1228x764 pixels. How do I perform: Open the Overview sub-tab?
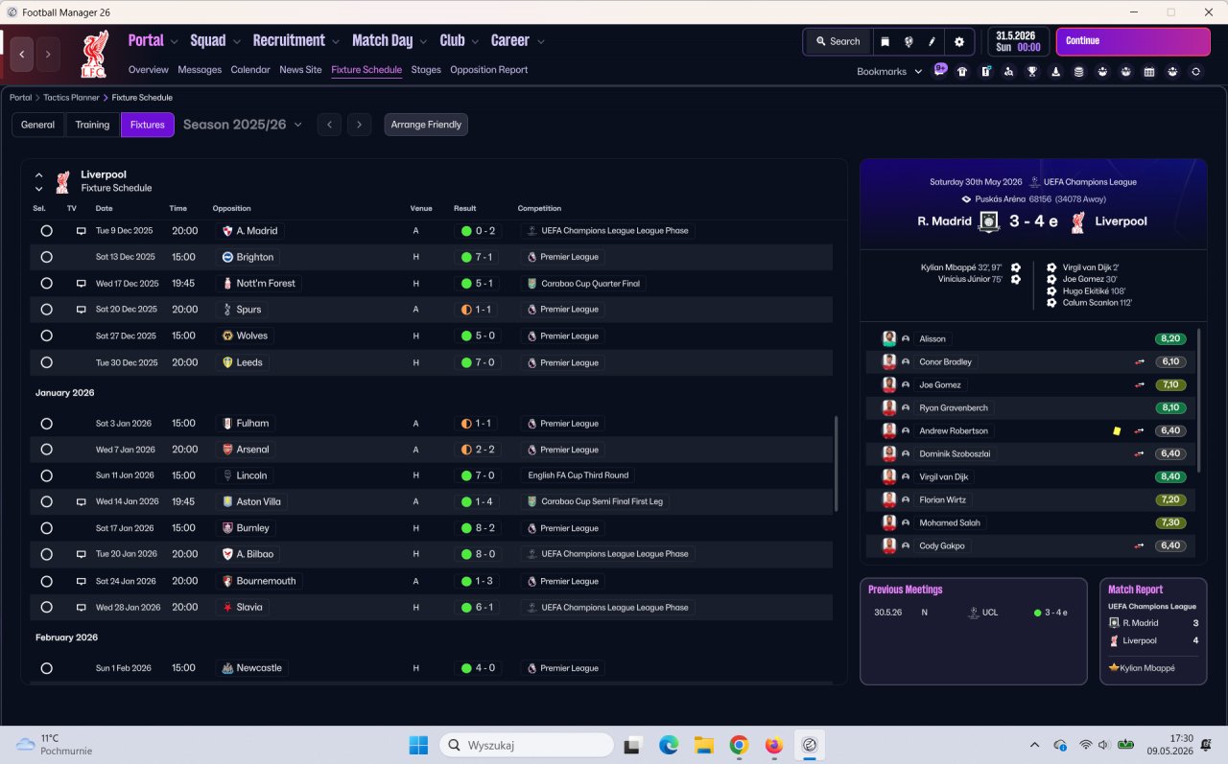(x=148, y=70)
